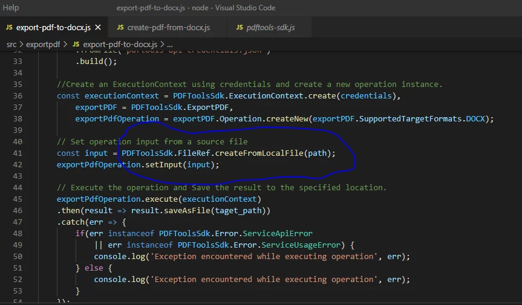Click the .build() call on line 33
Screen dimensions: 522x305
pos(96,62)
